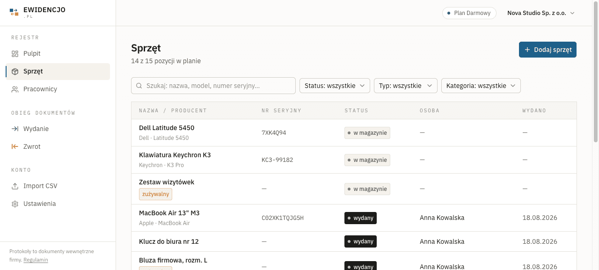Click serial number 7XK4Q94
The width and height of the screenshot is (599, 270).
click(274, 133)
